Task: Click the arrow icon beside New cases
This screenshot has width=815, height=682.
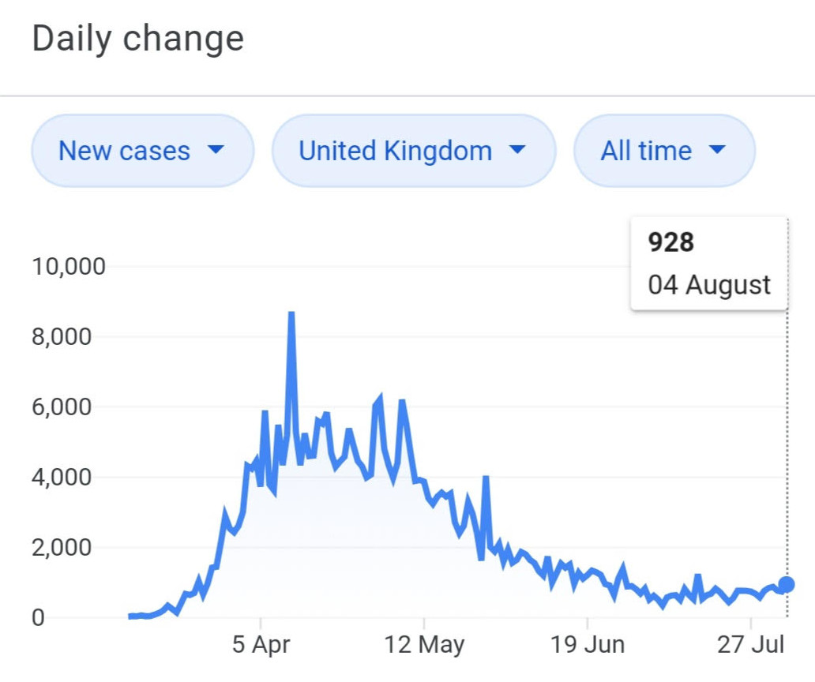Action: [x=216, y=150]
